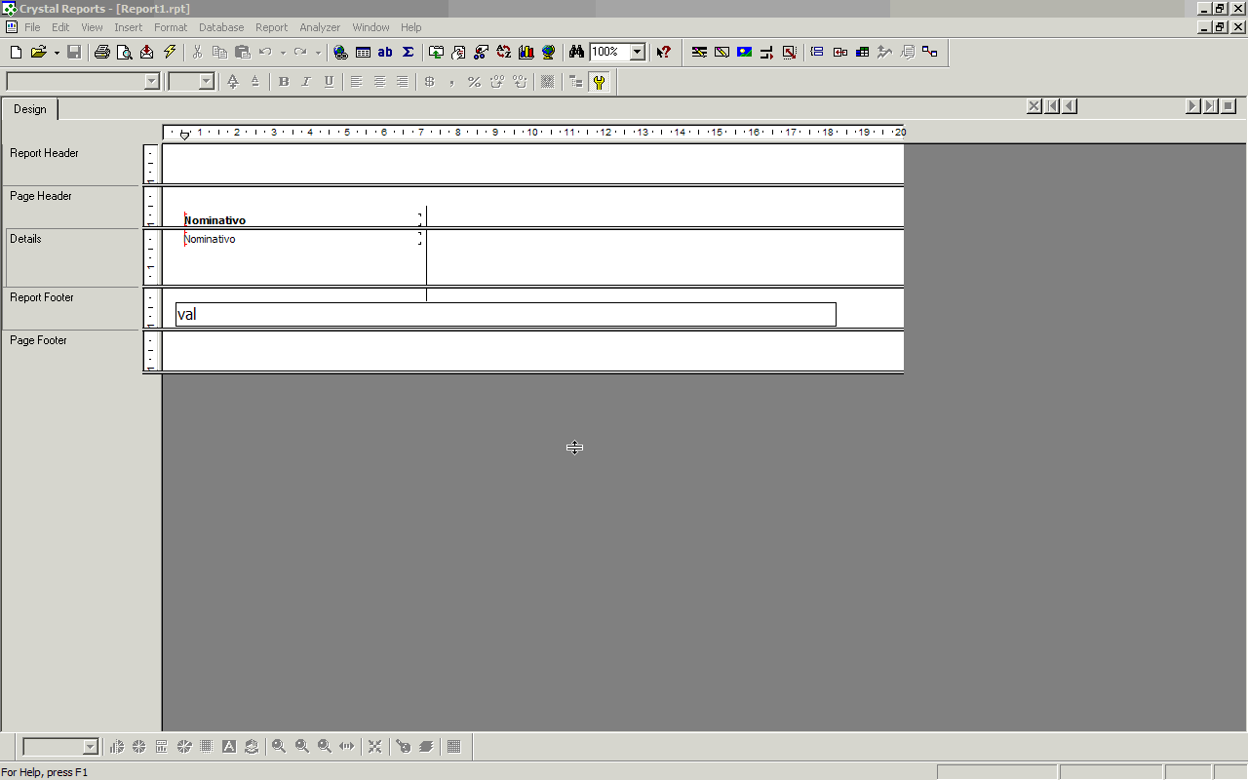Toggle currency symbol format
Screen dimensions: 1248x780
click(429, 82)
